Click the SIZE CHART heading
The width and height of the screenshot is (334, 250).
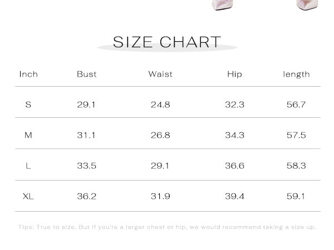(x=167, y=42)
